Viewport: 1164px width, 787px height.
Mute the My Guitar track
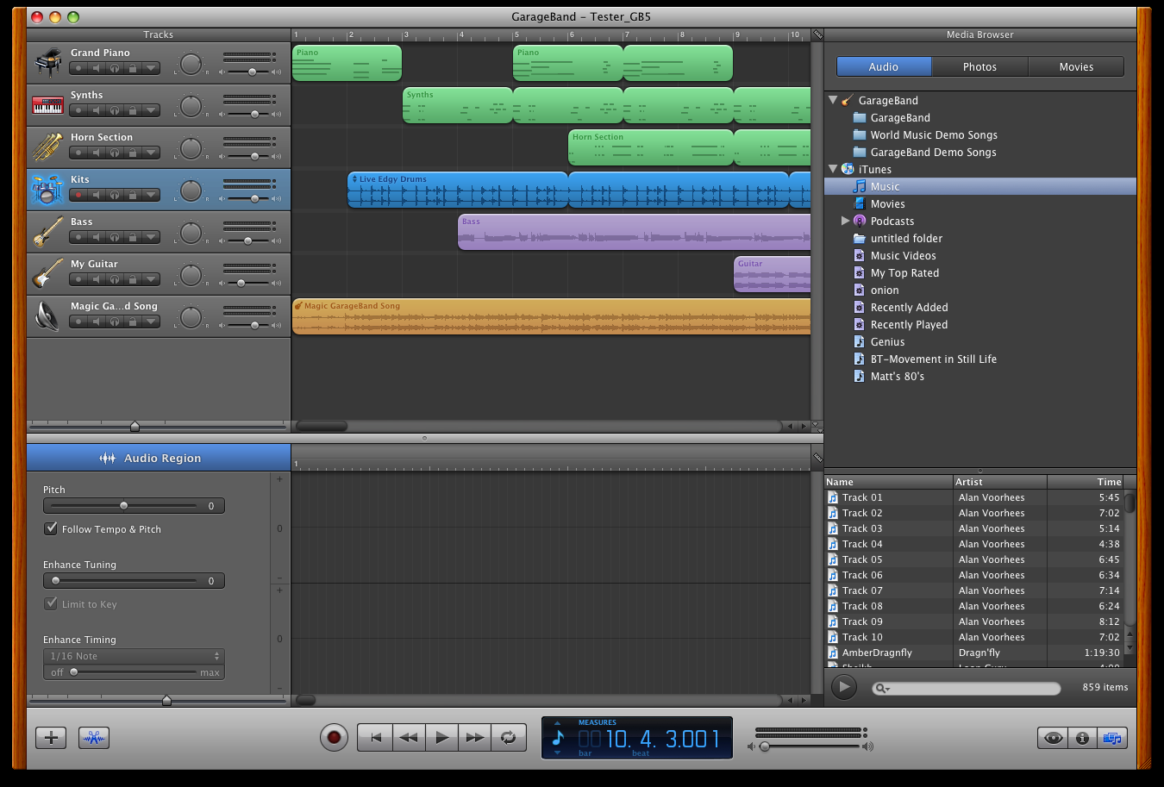97,279
